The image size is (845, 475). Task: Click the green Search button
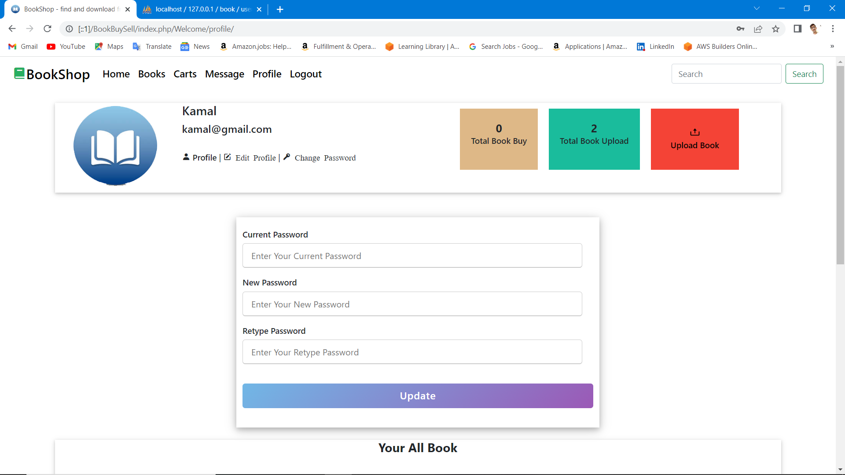[804, 74]
